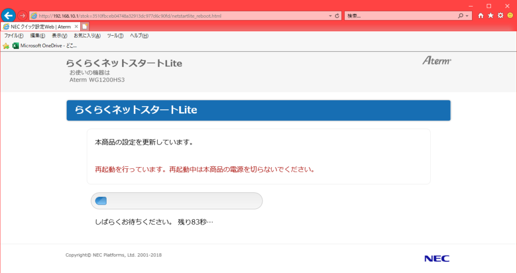The image size is (517, 273).
Task: Open the ファイル(F) menu
Action: point(14,36)
